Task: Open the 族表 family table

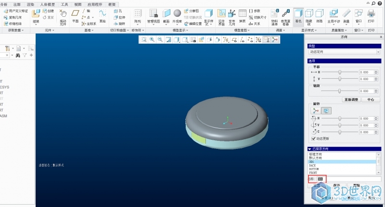Action: [x=243, y=16]
